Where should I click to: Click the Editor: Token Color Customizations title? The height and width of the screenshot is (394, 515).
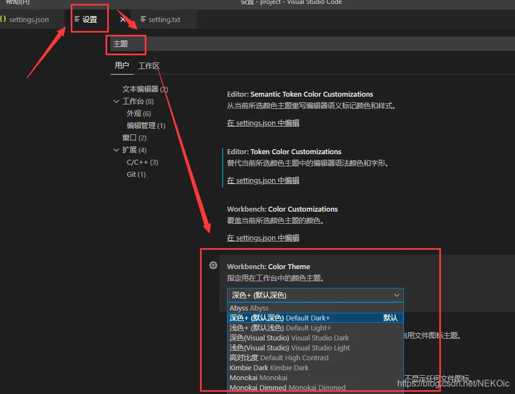click(284, 152)
